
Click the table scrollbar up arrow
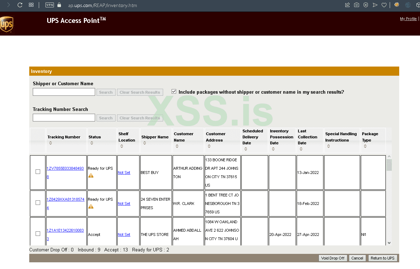(389, 157)
